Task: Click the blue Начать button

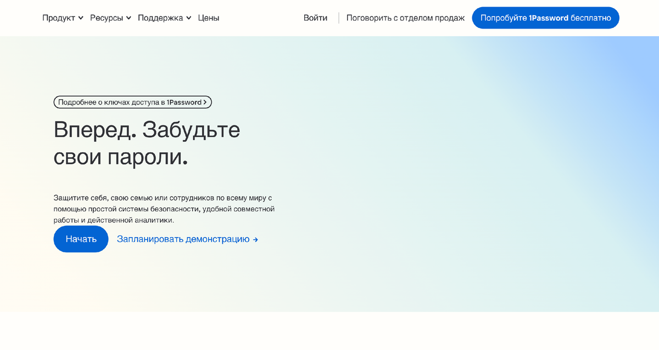Action: click(81, 239)
